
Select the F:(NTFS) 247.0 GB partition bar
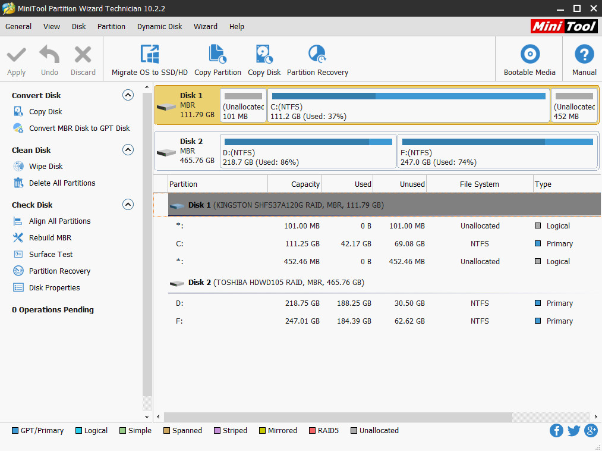click(x=497, y=151)
